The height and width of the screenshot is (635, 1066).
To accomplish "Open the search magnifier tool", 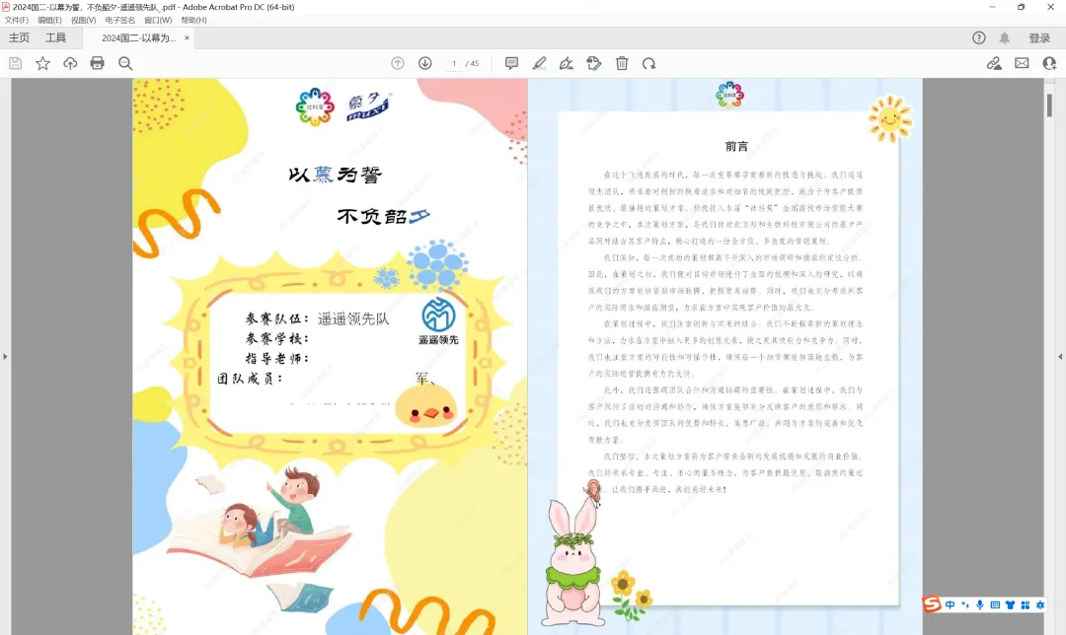I will [x=123, y=62].
